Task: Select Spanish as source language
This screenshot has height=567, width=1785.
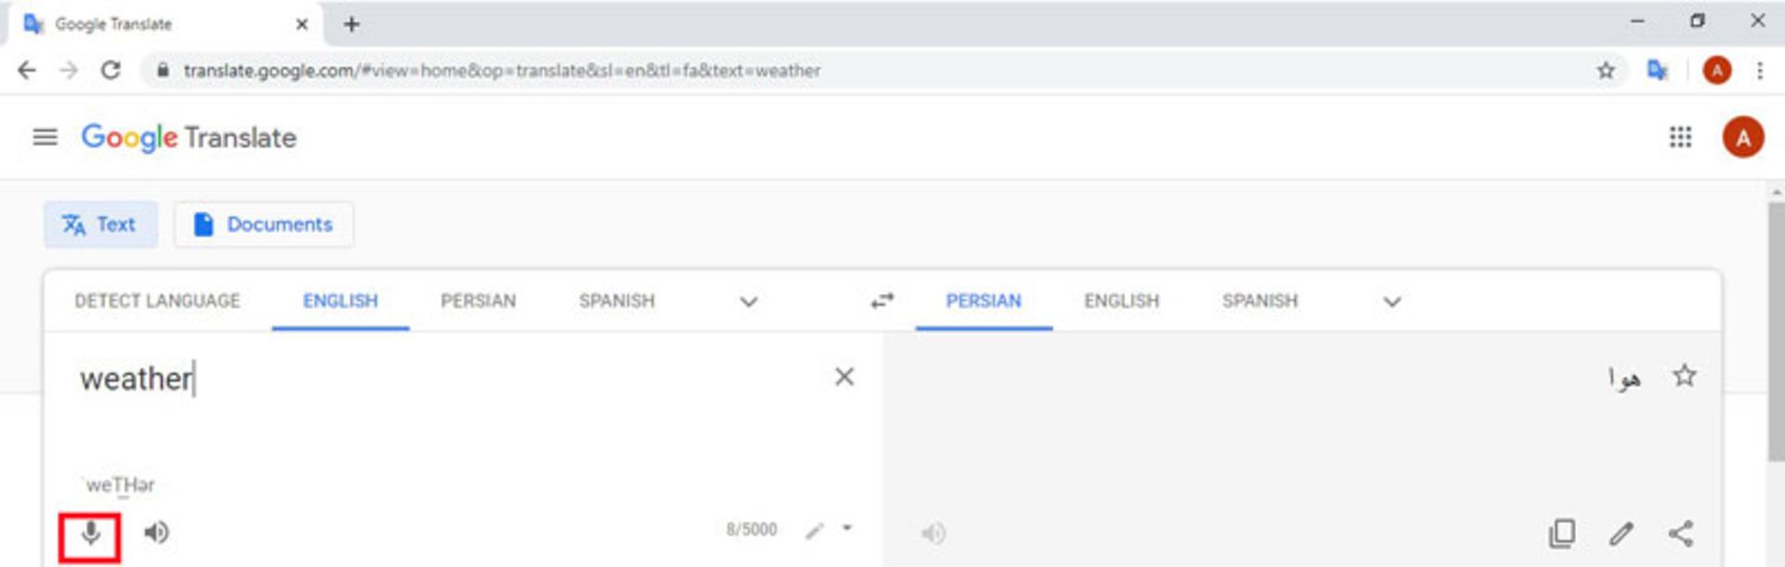Action: click(x=616, y=300)
